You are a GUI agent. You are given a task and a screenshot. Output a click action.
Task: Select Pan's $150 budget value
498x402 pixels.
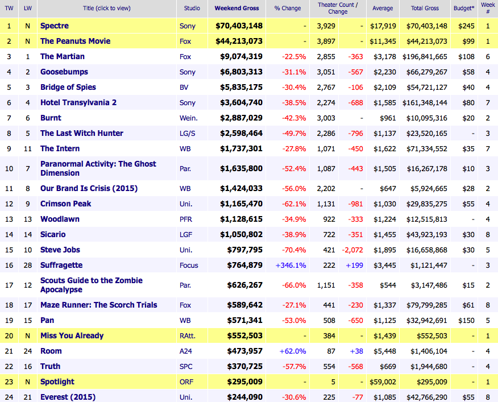466,321
